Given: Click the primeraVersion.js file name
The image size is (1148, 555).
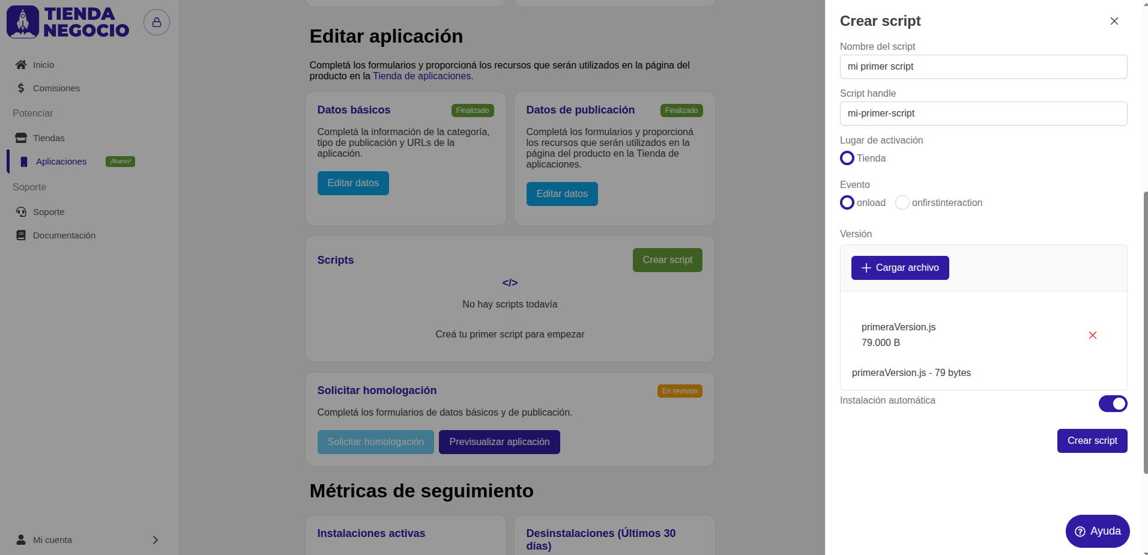Looking at the screenshot, I should pyautogui.click(x=898, y=327).
